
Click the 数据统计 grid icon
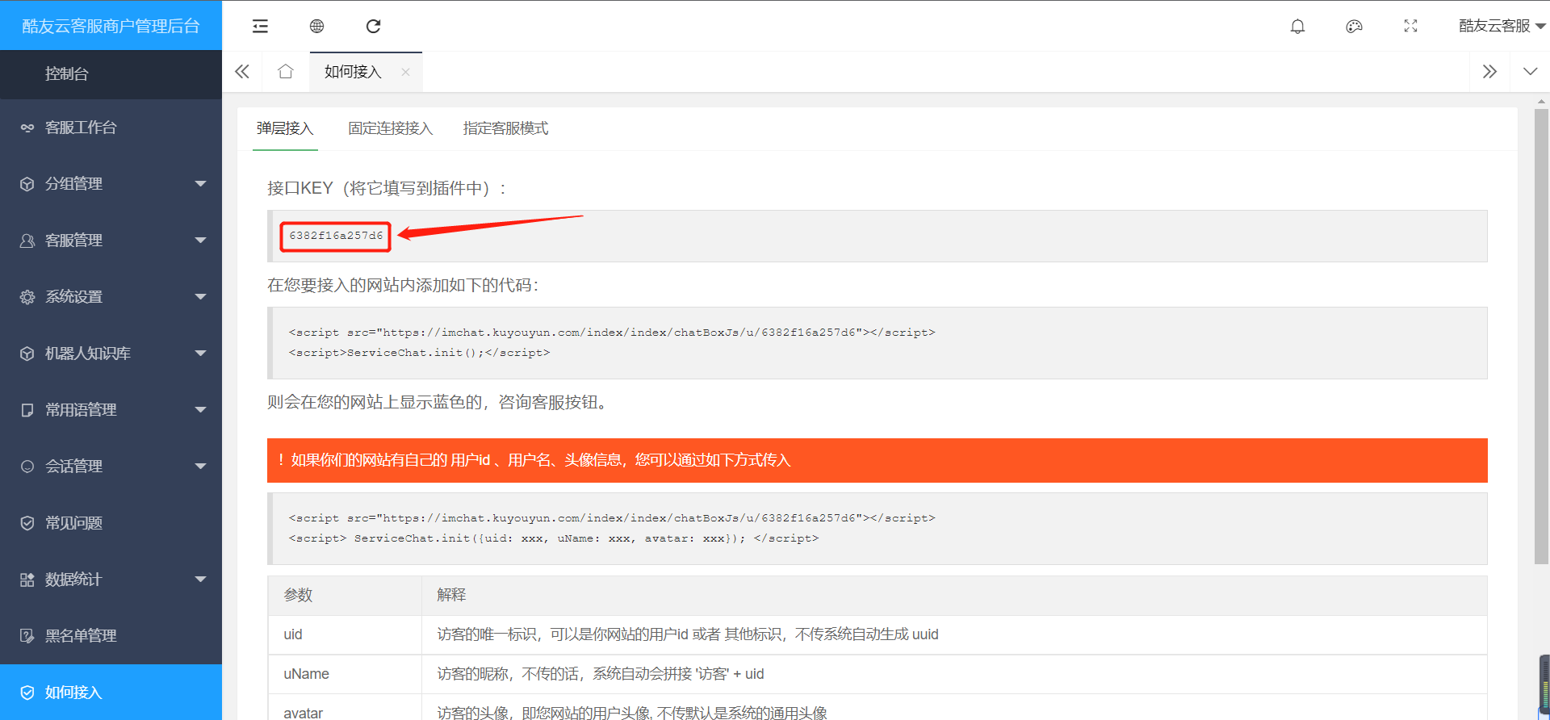[27, 580]
